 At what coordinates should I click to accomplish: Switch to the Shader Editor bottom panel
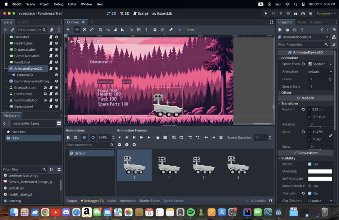149,201
